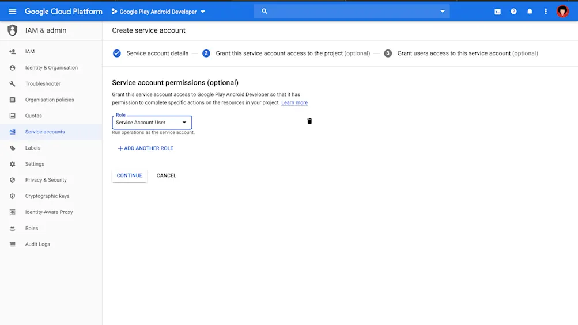Screen dimensions: 578x325
Task: Open the Learn more link
Action: [294, 103]
